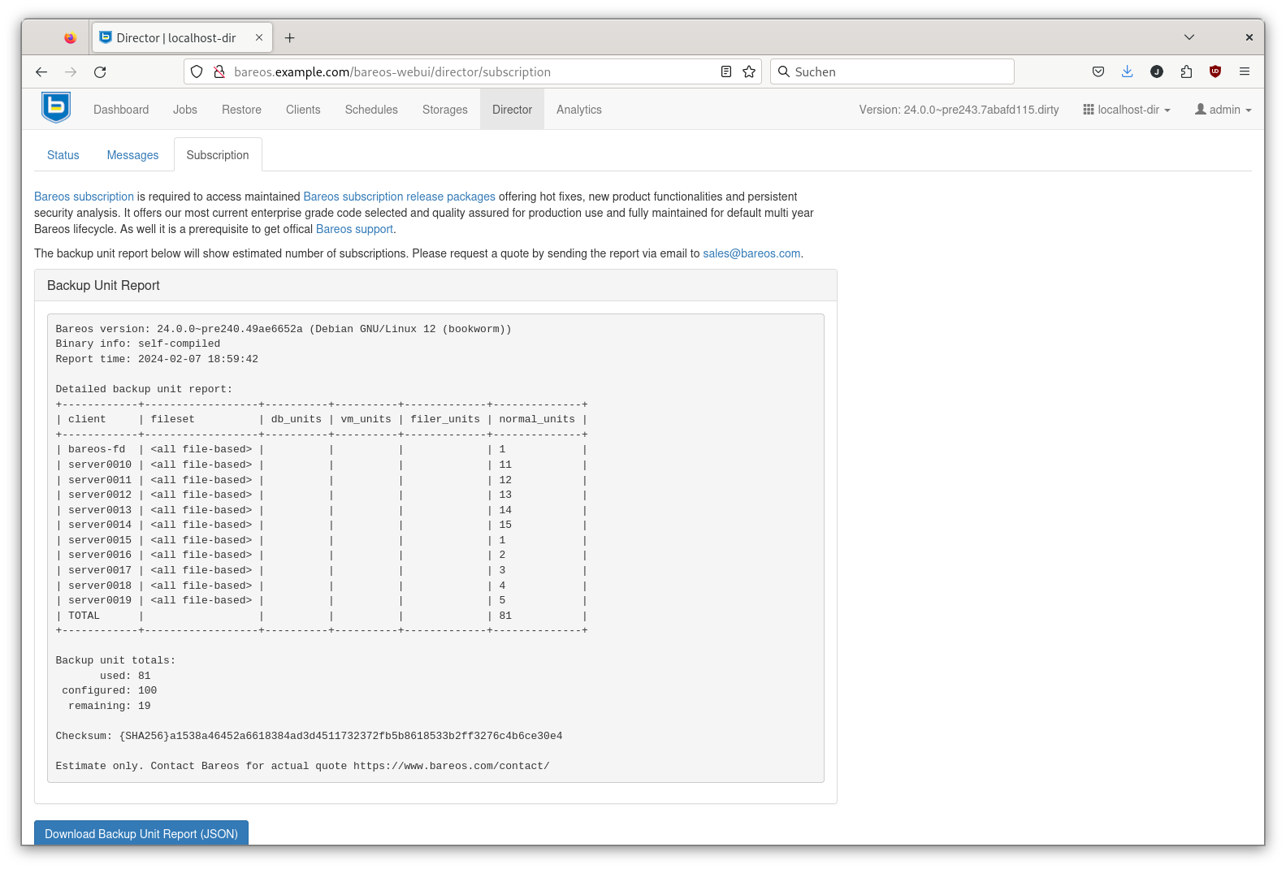Switch to the Messages tab

pyautogui.click(x=132, y=155)
